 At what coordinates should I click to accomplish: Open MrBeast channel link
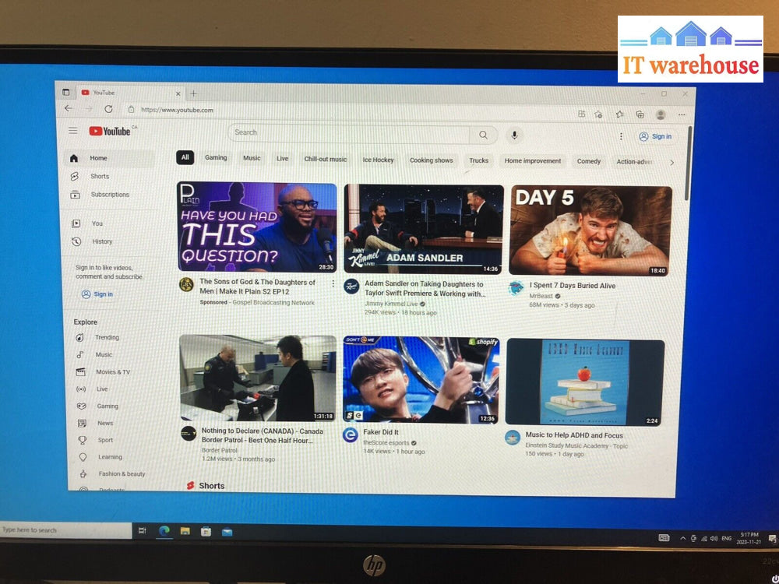pos(541,296)
